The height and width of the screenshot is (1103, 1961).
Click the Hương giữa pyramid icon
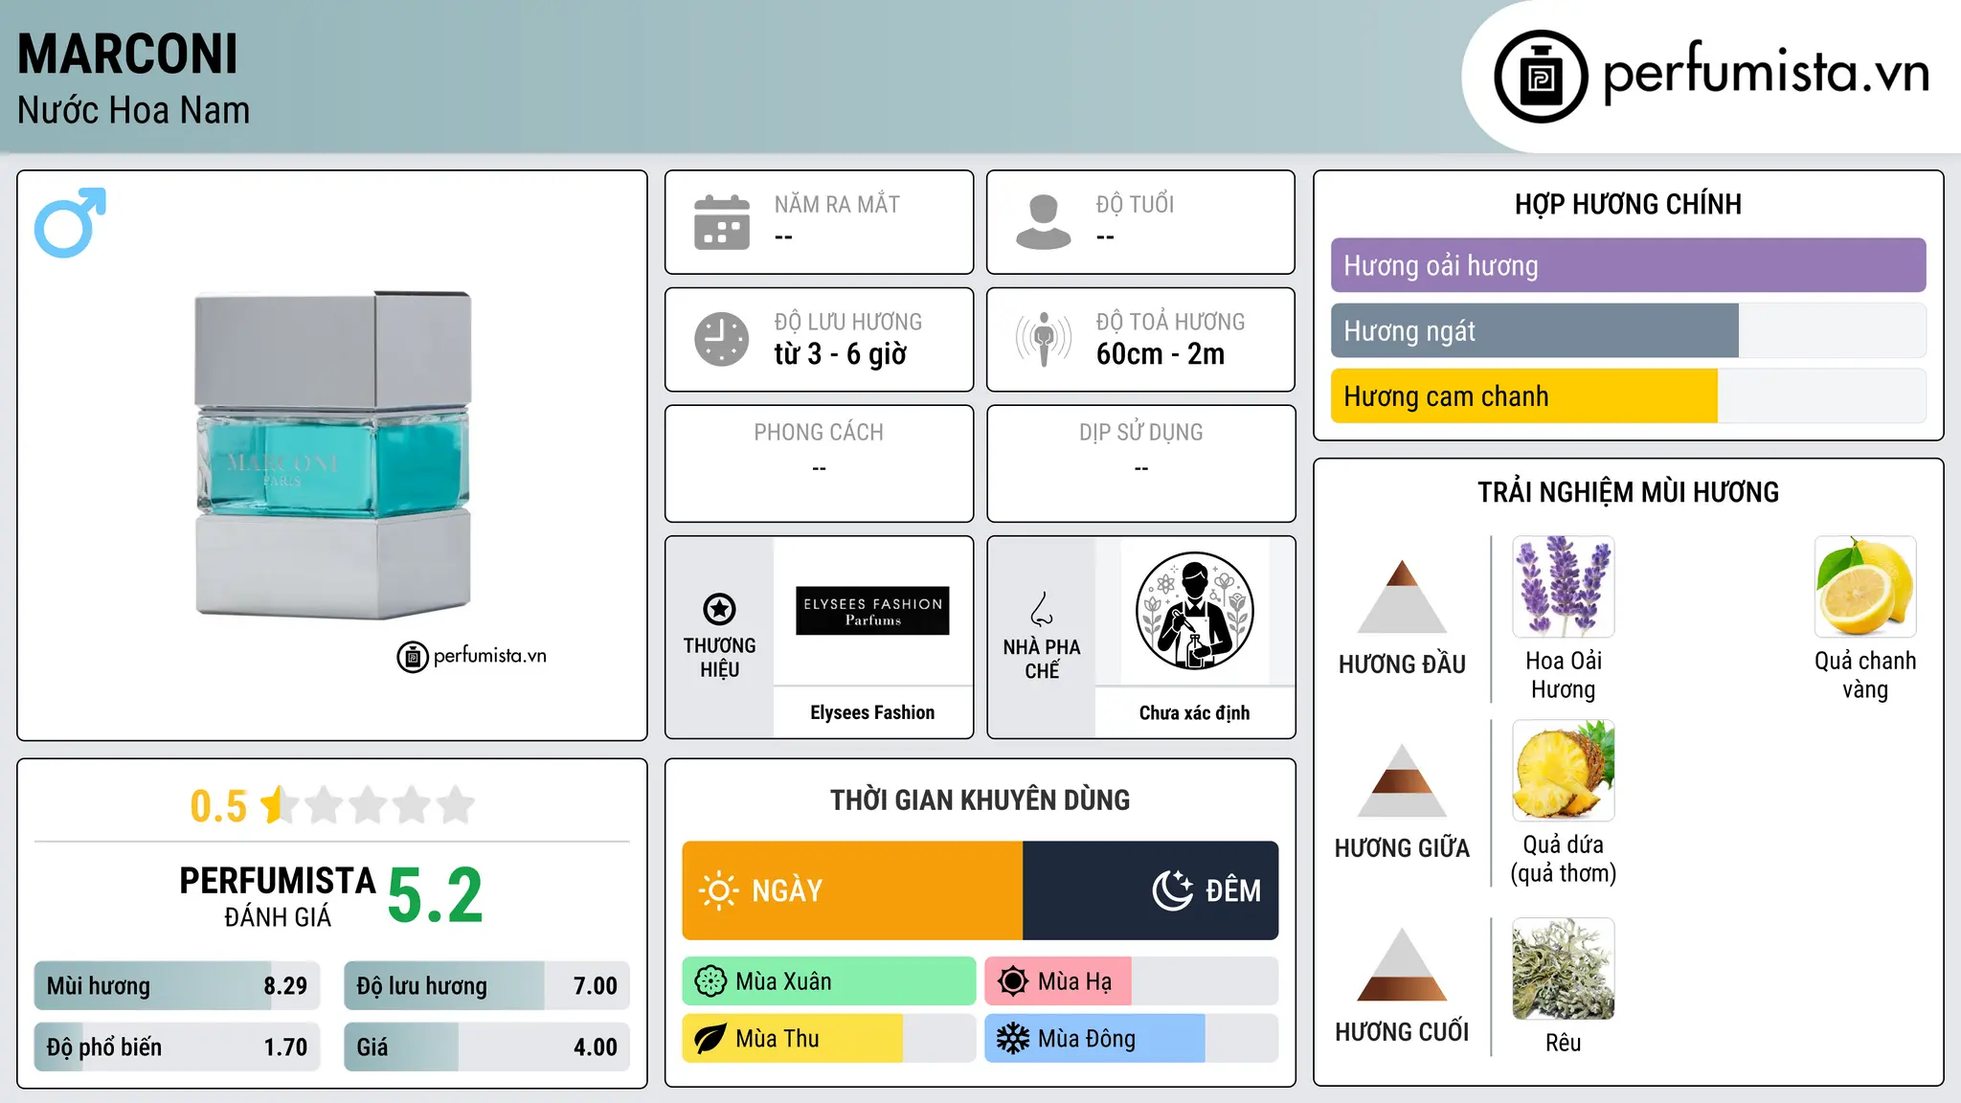1402,780
